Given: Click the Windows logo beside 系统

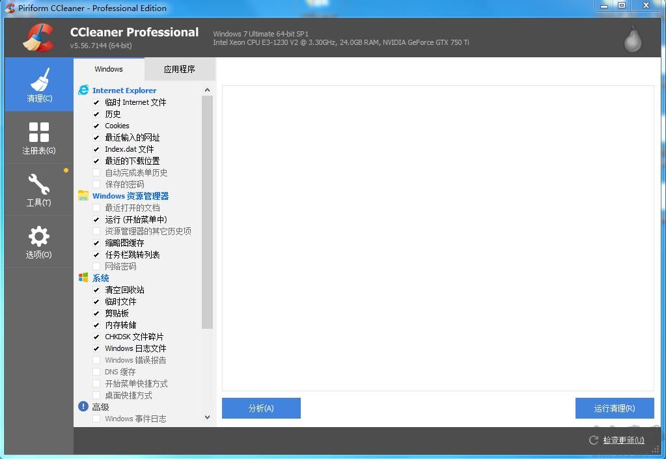Looking at the screenshot, I should tap(84, 277).
